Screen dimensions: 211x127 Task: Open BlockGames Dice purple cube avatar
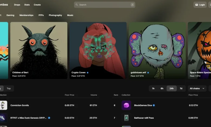[126, 105]
